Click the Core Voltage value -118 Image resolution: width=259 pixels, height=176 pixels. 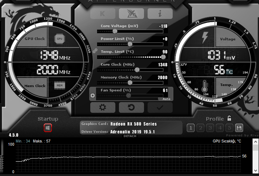point(163,26)
